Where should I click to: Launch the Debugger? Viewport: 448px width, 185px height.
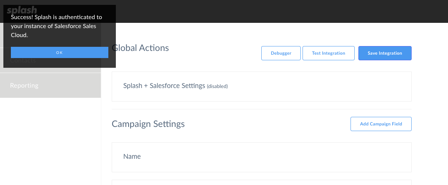click(281, 53)
